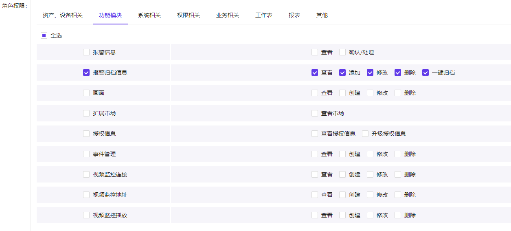Open the 系统相关 tab
Screen dimensions: 511x231
149,15
